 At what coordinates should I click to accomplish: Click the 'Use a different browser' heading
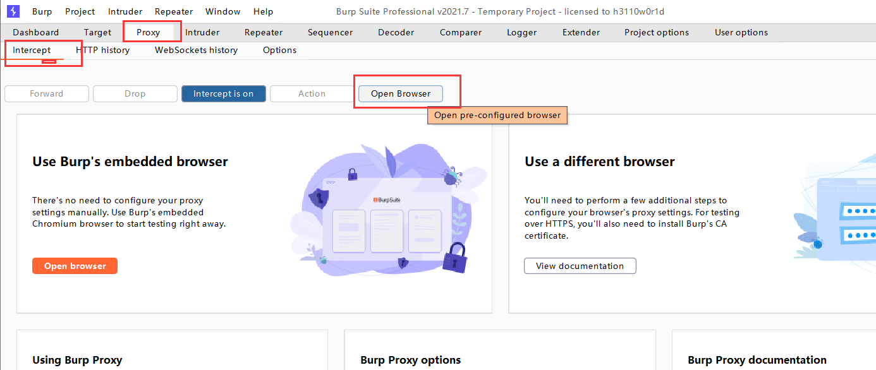coord(600,162)
